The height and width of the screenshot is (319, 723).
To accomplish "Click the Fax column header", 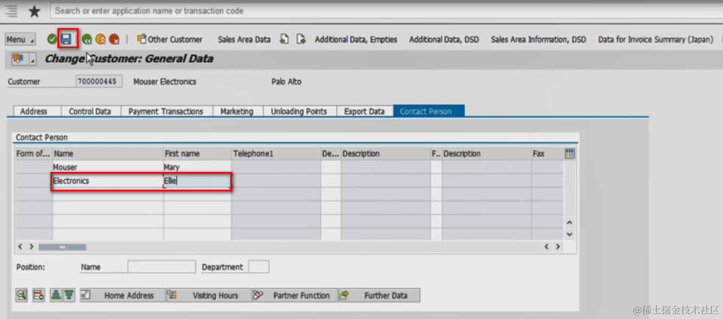I will (547, 154).
